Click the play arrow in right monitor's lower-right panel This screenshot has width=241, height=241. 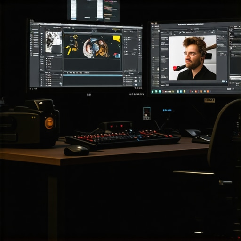tap(237, 84)
